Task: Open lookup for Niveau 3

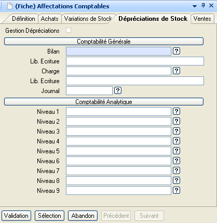Action: click(177, 131)
